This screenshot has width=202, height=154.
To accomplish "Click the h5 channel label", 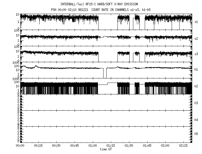I will click(196, 134).
